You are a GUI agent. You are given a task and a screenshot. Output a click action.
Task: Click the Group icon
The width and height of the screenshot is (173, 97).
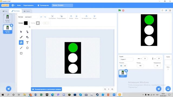click(52, 17)
